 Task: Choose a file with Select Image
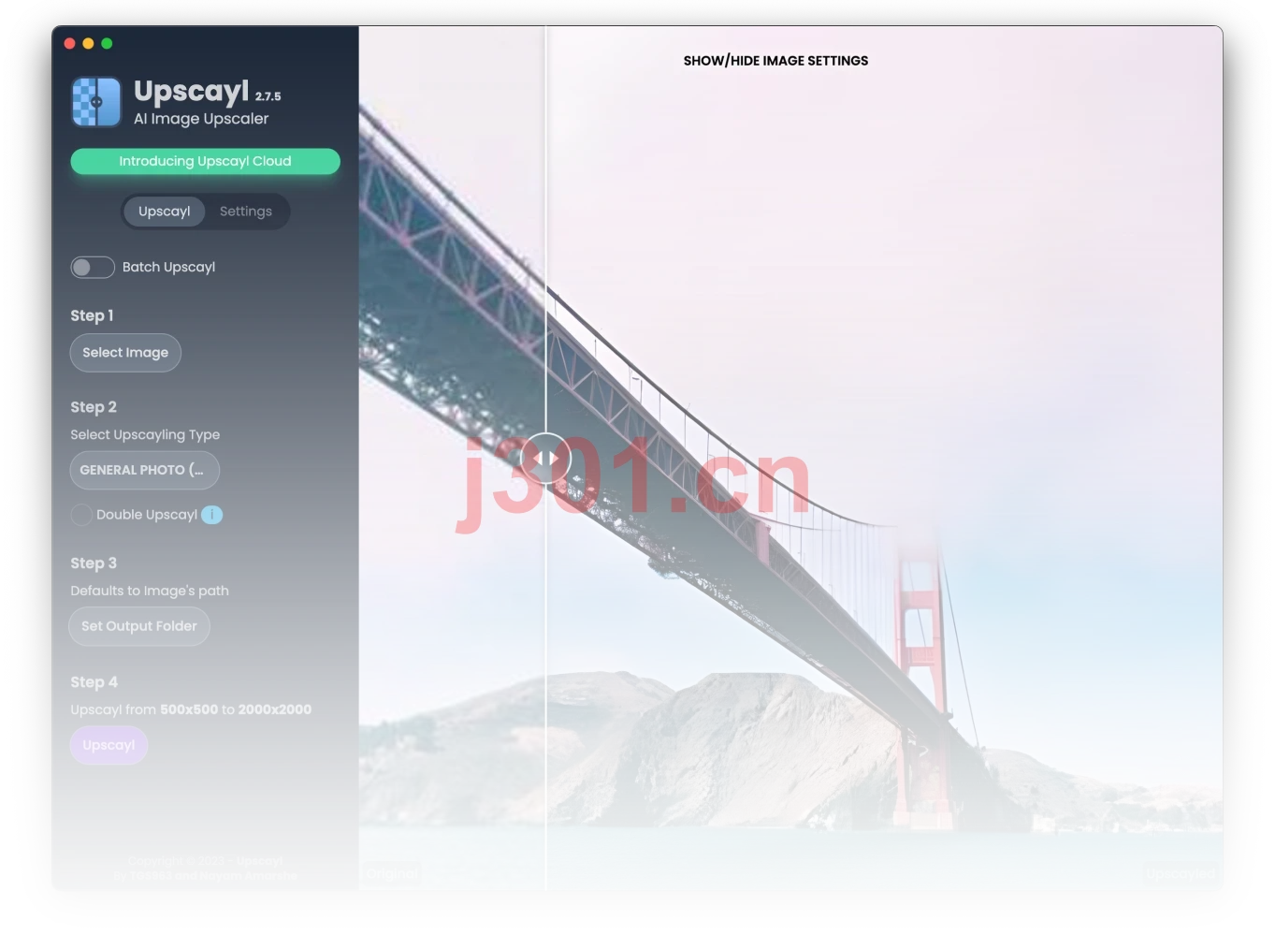(x=125, y=353)
